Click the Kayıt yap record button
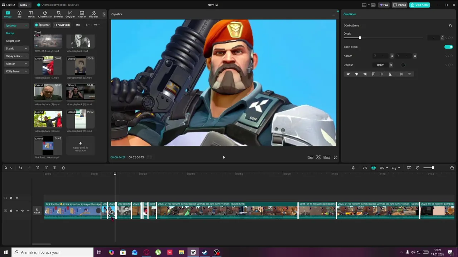Viewport: 458px width, 257px height. pos(62,25)
